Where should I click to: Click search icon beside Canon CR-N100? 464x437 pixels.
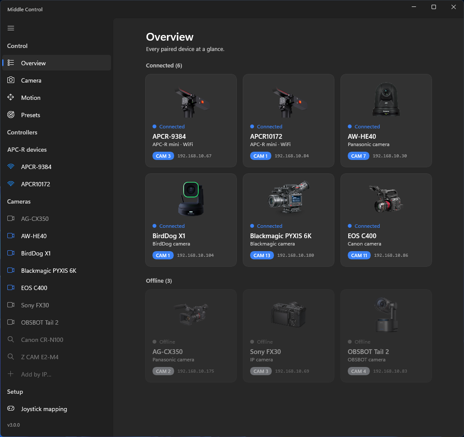click(x=11, y=339)
